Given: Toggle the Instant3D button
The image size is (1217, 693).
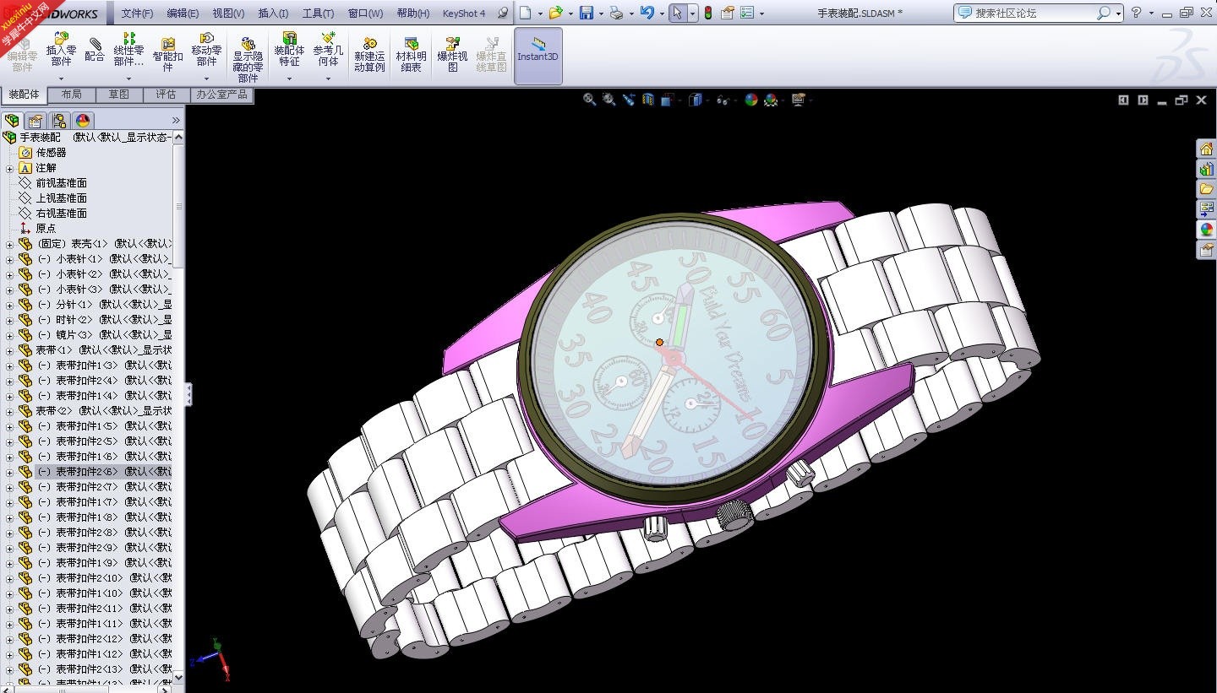Looking at the screenshot, I should (538, 56).
